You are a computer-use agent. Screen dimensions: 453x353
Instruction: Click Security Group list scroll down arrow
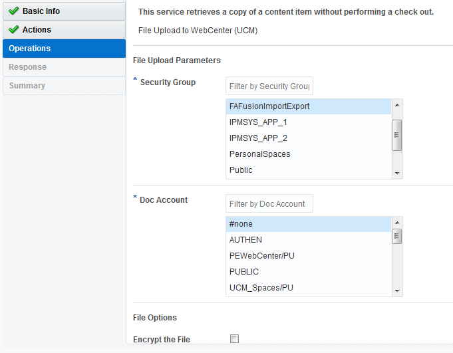(x=397, y=174)
